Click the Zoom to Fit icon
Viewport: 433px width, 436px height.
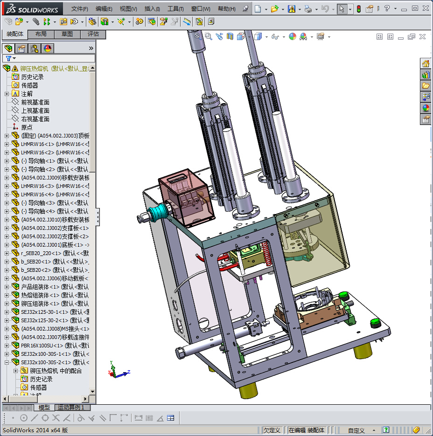click(x=197, y=36)
